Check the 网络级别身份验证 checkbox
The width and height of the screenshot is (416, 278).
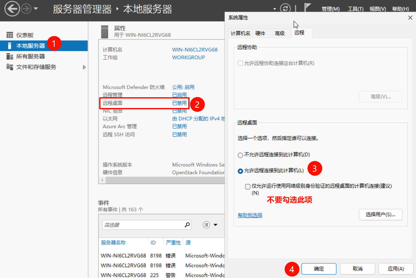pyautogui.click(x=247, y=186)
